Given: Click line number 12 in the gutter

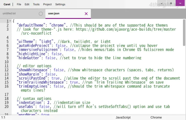Looking at the screenshot, I should [x=7, y=70].
